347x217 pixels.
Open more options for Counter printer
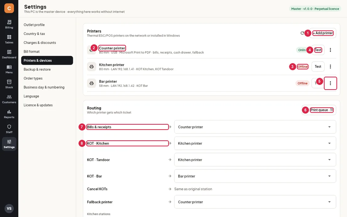330,50
